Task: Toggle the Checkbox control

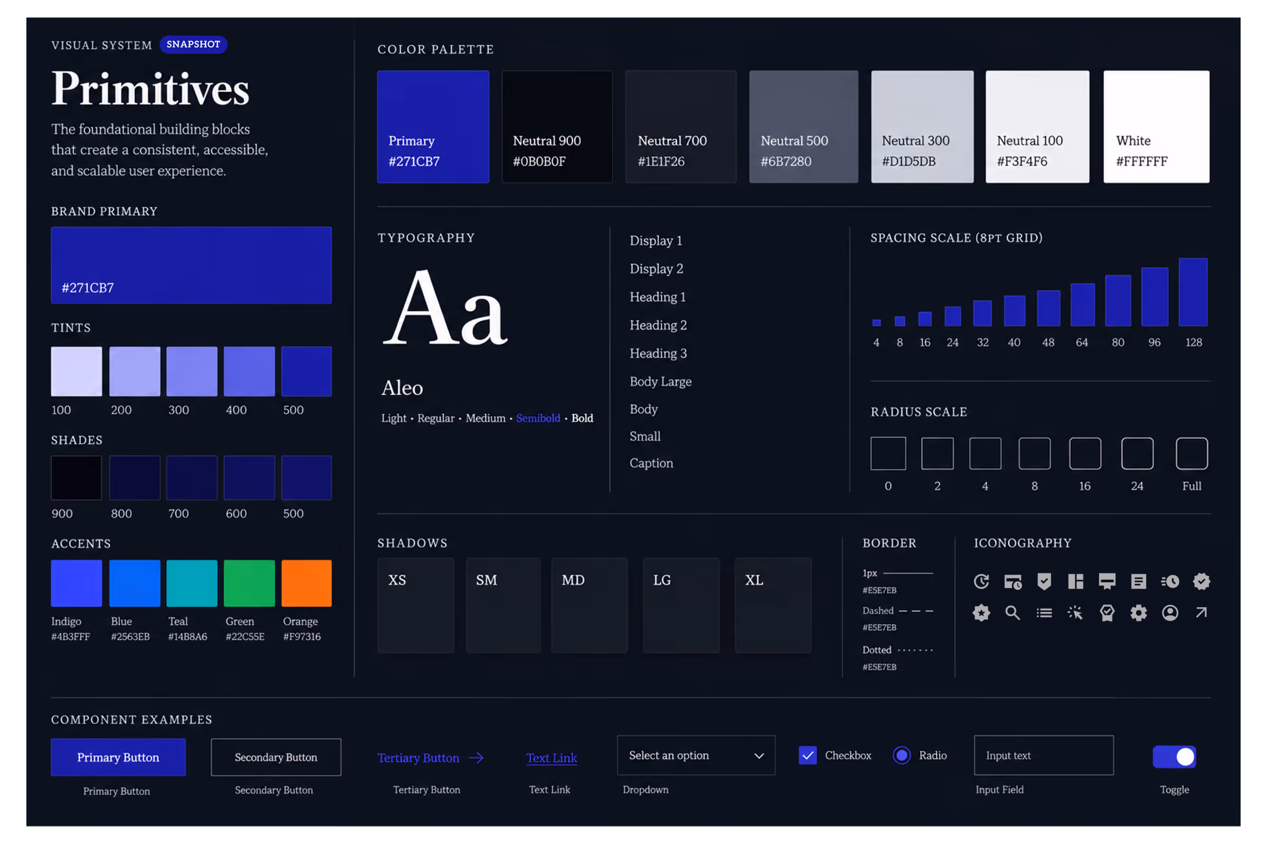Action: click(808, 755)
